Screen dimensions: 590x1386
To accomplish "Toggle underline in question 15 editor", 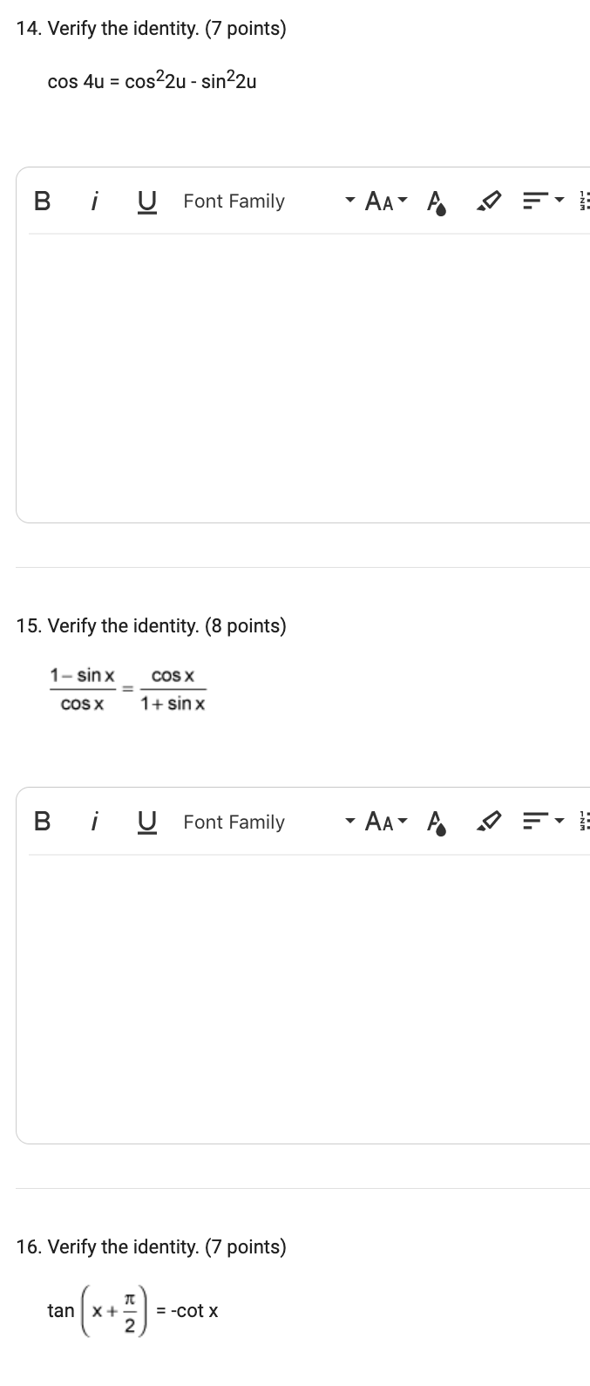I will coord(146,821).
